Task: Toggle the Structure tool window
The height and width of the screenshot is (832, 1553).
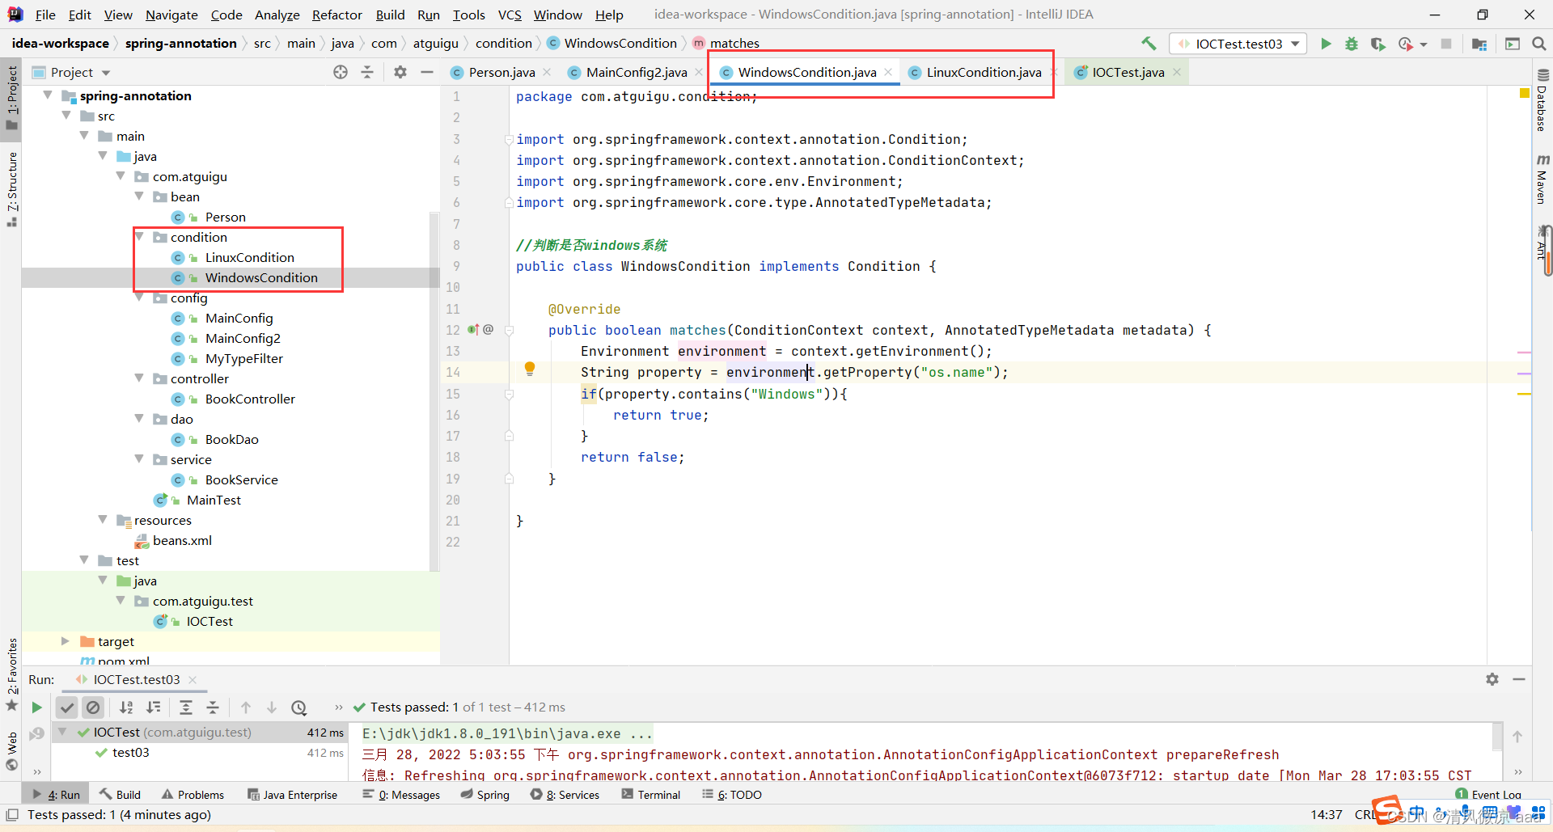Action: click(12, 188)
